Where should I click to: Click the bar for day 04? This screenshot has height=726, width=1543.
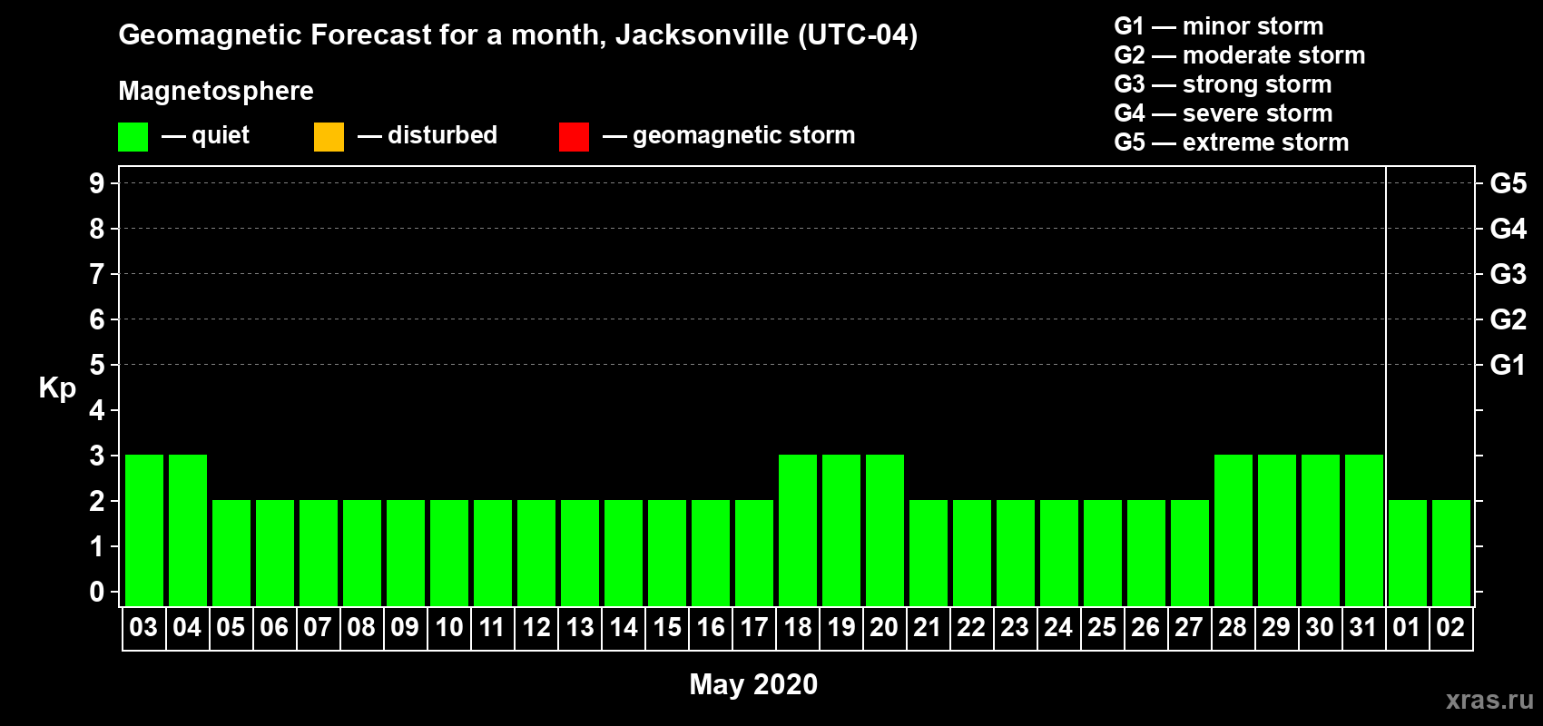(188, 530)
